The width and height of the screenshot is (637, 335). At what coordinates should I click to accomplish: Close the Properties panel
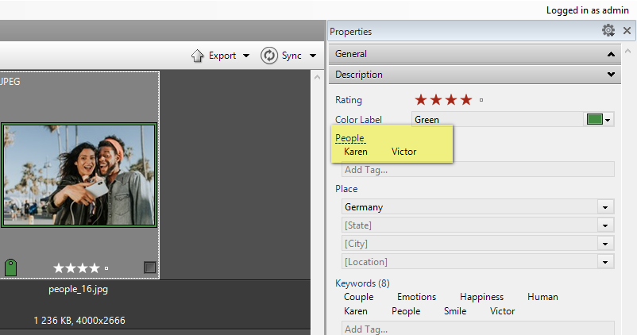[627, 31]
